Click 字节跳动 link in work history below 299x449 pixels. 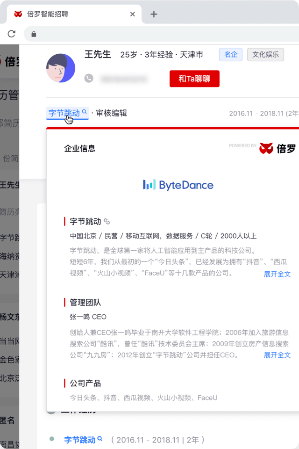[79, 440]
